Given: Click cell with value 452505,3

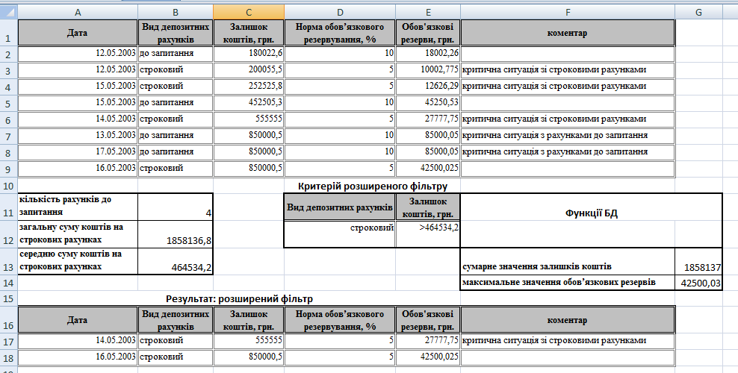Looking at the screenshot, I should click(x=249, y=103).
